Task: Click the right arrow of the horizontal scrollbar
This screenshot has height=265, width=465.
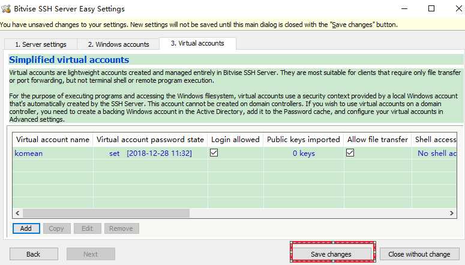Action: pyautogui.click(x=451, y=213)
